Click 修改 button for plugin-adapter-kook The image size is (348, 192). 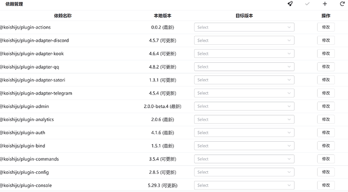click(x=326, y=54)
